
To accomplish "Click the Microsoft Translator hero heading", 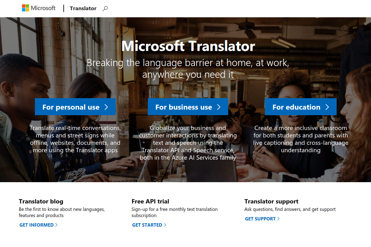I will (189, 46).
